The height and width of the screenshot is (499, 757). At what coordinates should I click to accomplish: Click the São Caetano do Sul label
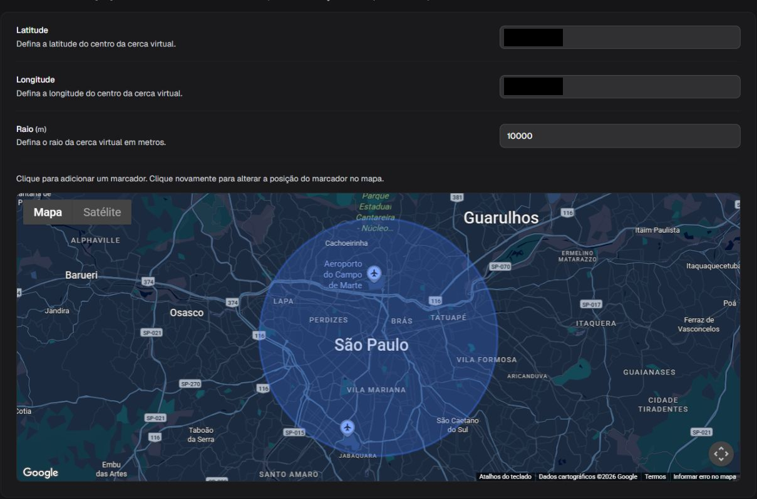pos(458,425)
